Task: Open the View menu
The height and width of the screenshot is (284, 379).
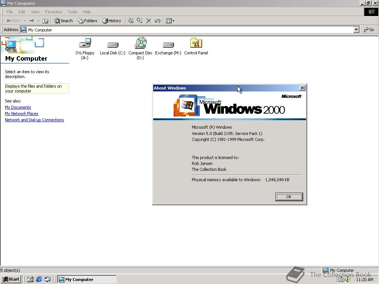Action: [x=35, y=12]
